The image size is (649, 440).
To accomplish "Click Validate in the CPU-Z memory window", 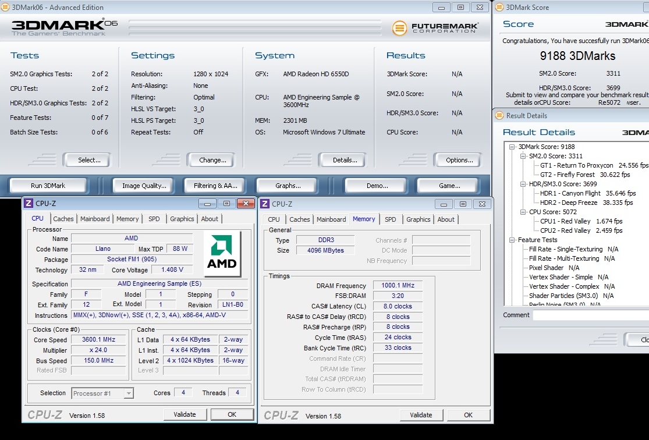I will click(x=421, y=415).
